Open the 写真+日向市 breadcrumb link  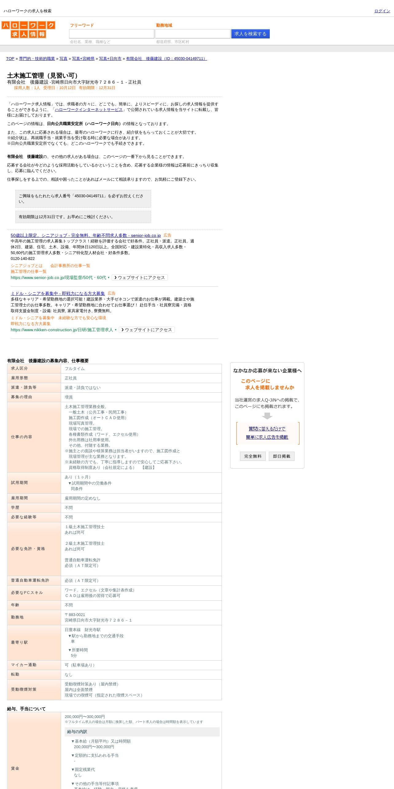110,59
